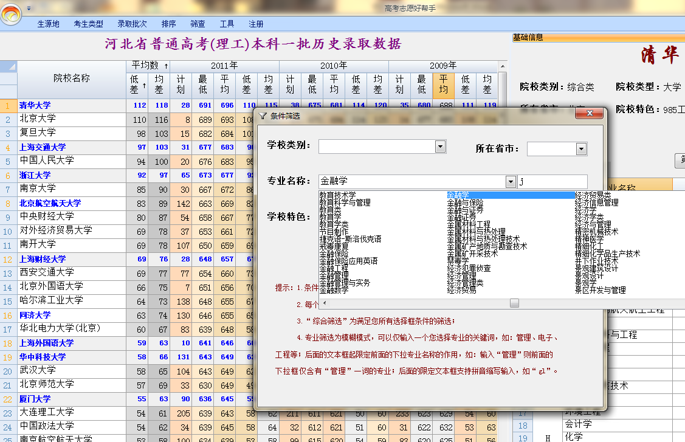Click the sort arrow in the 平均数 header
The height and width of the screenshot is (442, 685).
click(166, 66)
